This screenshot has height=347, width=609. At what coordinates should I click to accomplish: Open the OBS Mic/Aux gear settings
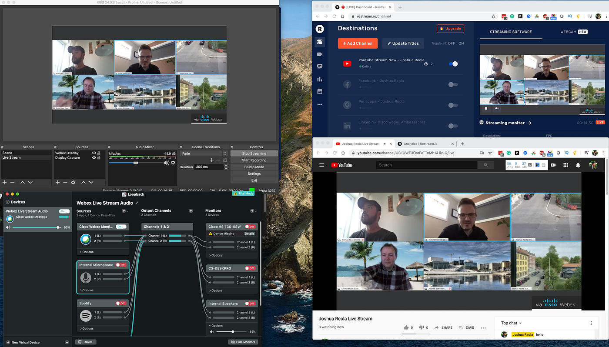173,163
